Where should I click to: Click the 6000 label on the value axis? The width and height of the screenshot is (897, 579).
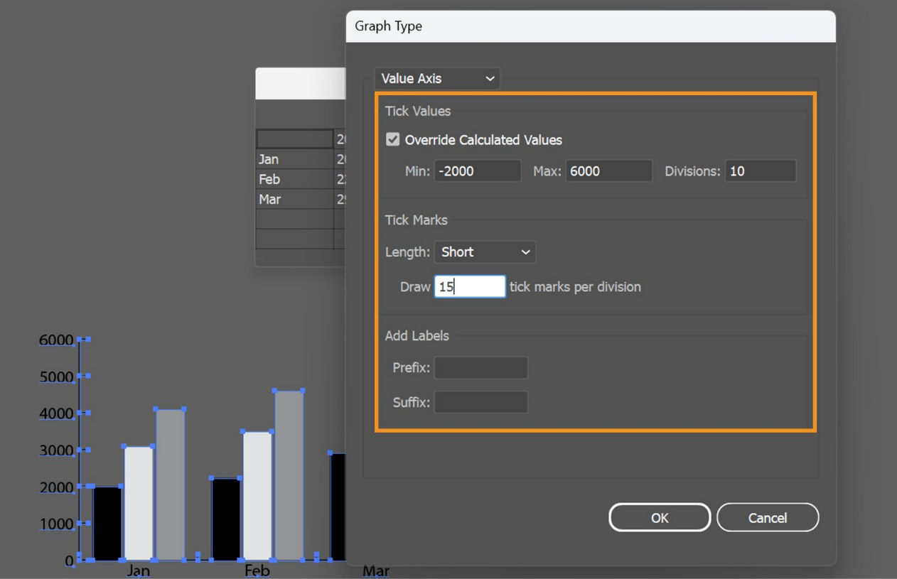click(56, 339)
